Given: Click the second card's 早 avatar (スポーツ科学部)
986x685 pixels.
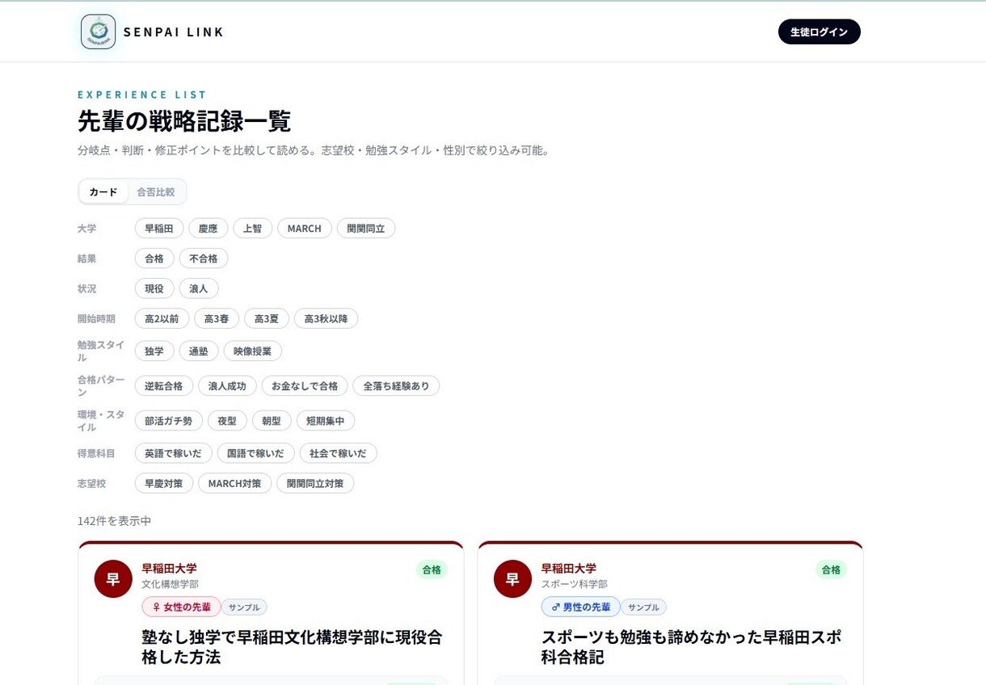Looking at the screenshot, I should (x=512, y=579).
